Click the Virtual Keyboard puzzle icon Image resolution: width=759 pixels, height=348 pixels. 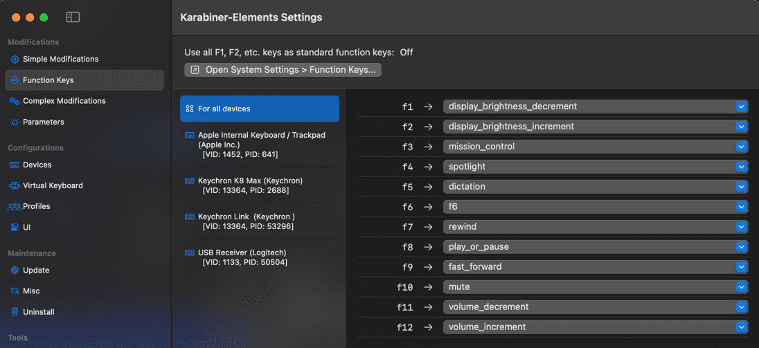(15, 186)
